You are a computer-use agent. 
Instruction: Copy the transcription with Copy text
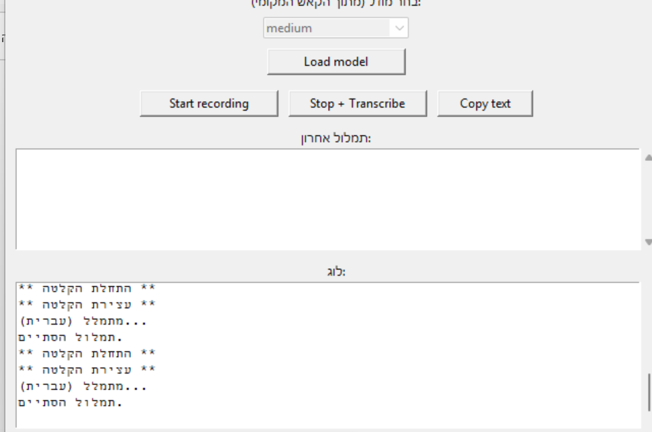[x=485, y=104]
